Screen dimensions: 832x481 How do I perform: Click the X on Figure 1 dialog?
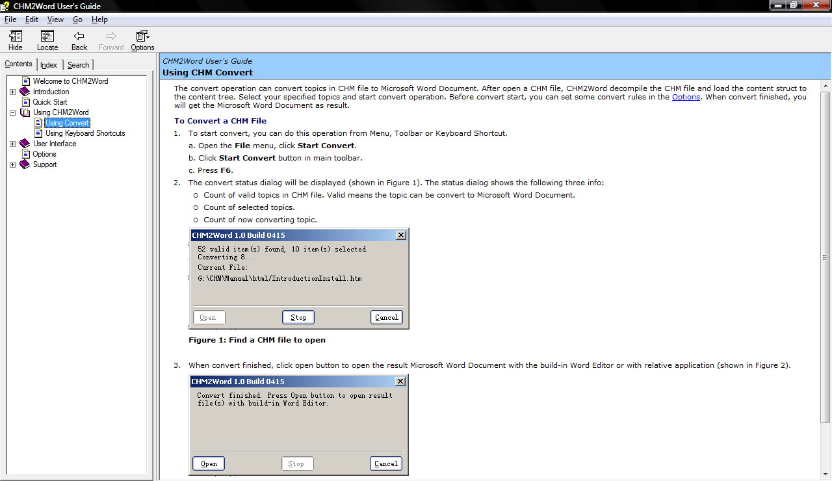pos(401,235)
